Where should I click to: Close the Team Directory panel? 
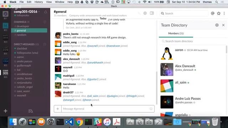tap(223, 25)
